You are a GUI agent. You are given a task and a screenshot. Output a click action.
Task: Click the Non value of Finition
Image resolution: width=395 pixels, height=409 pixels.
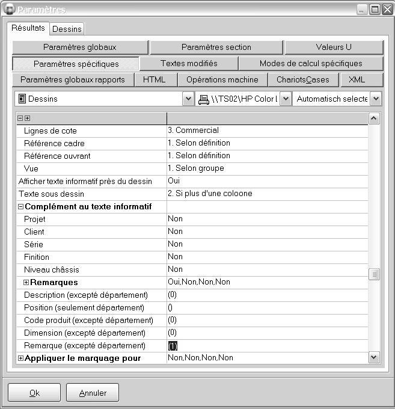(175, 257)
